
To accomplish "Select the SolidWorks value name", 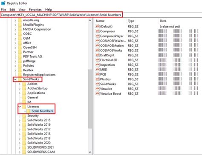I will [x=108, y=84].
